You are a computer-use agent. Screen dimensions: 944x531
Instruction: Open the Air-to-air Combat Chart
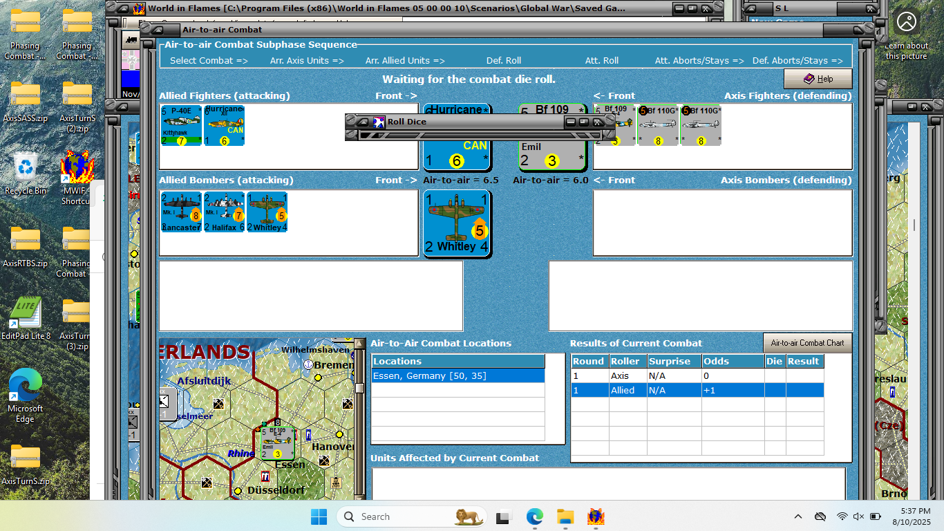tap(807, 343)
